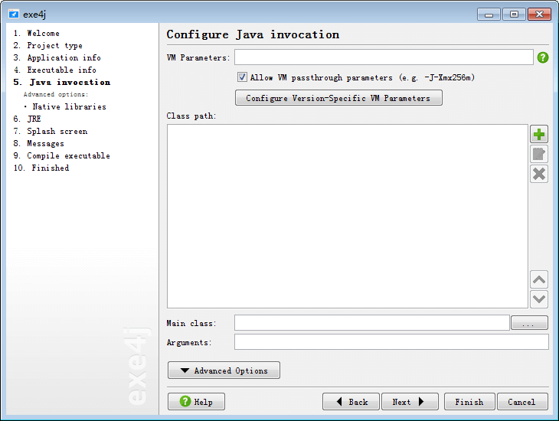Image resolution: width=559 pixels, height=421 pixels.
Task: Click the exe4j title bar icon
Action: (13, 14)
